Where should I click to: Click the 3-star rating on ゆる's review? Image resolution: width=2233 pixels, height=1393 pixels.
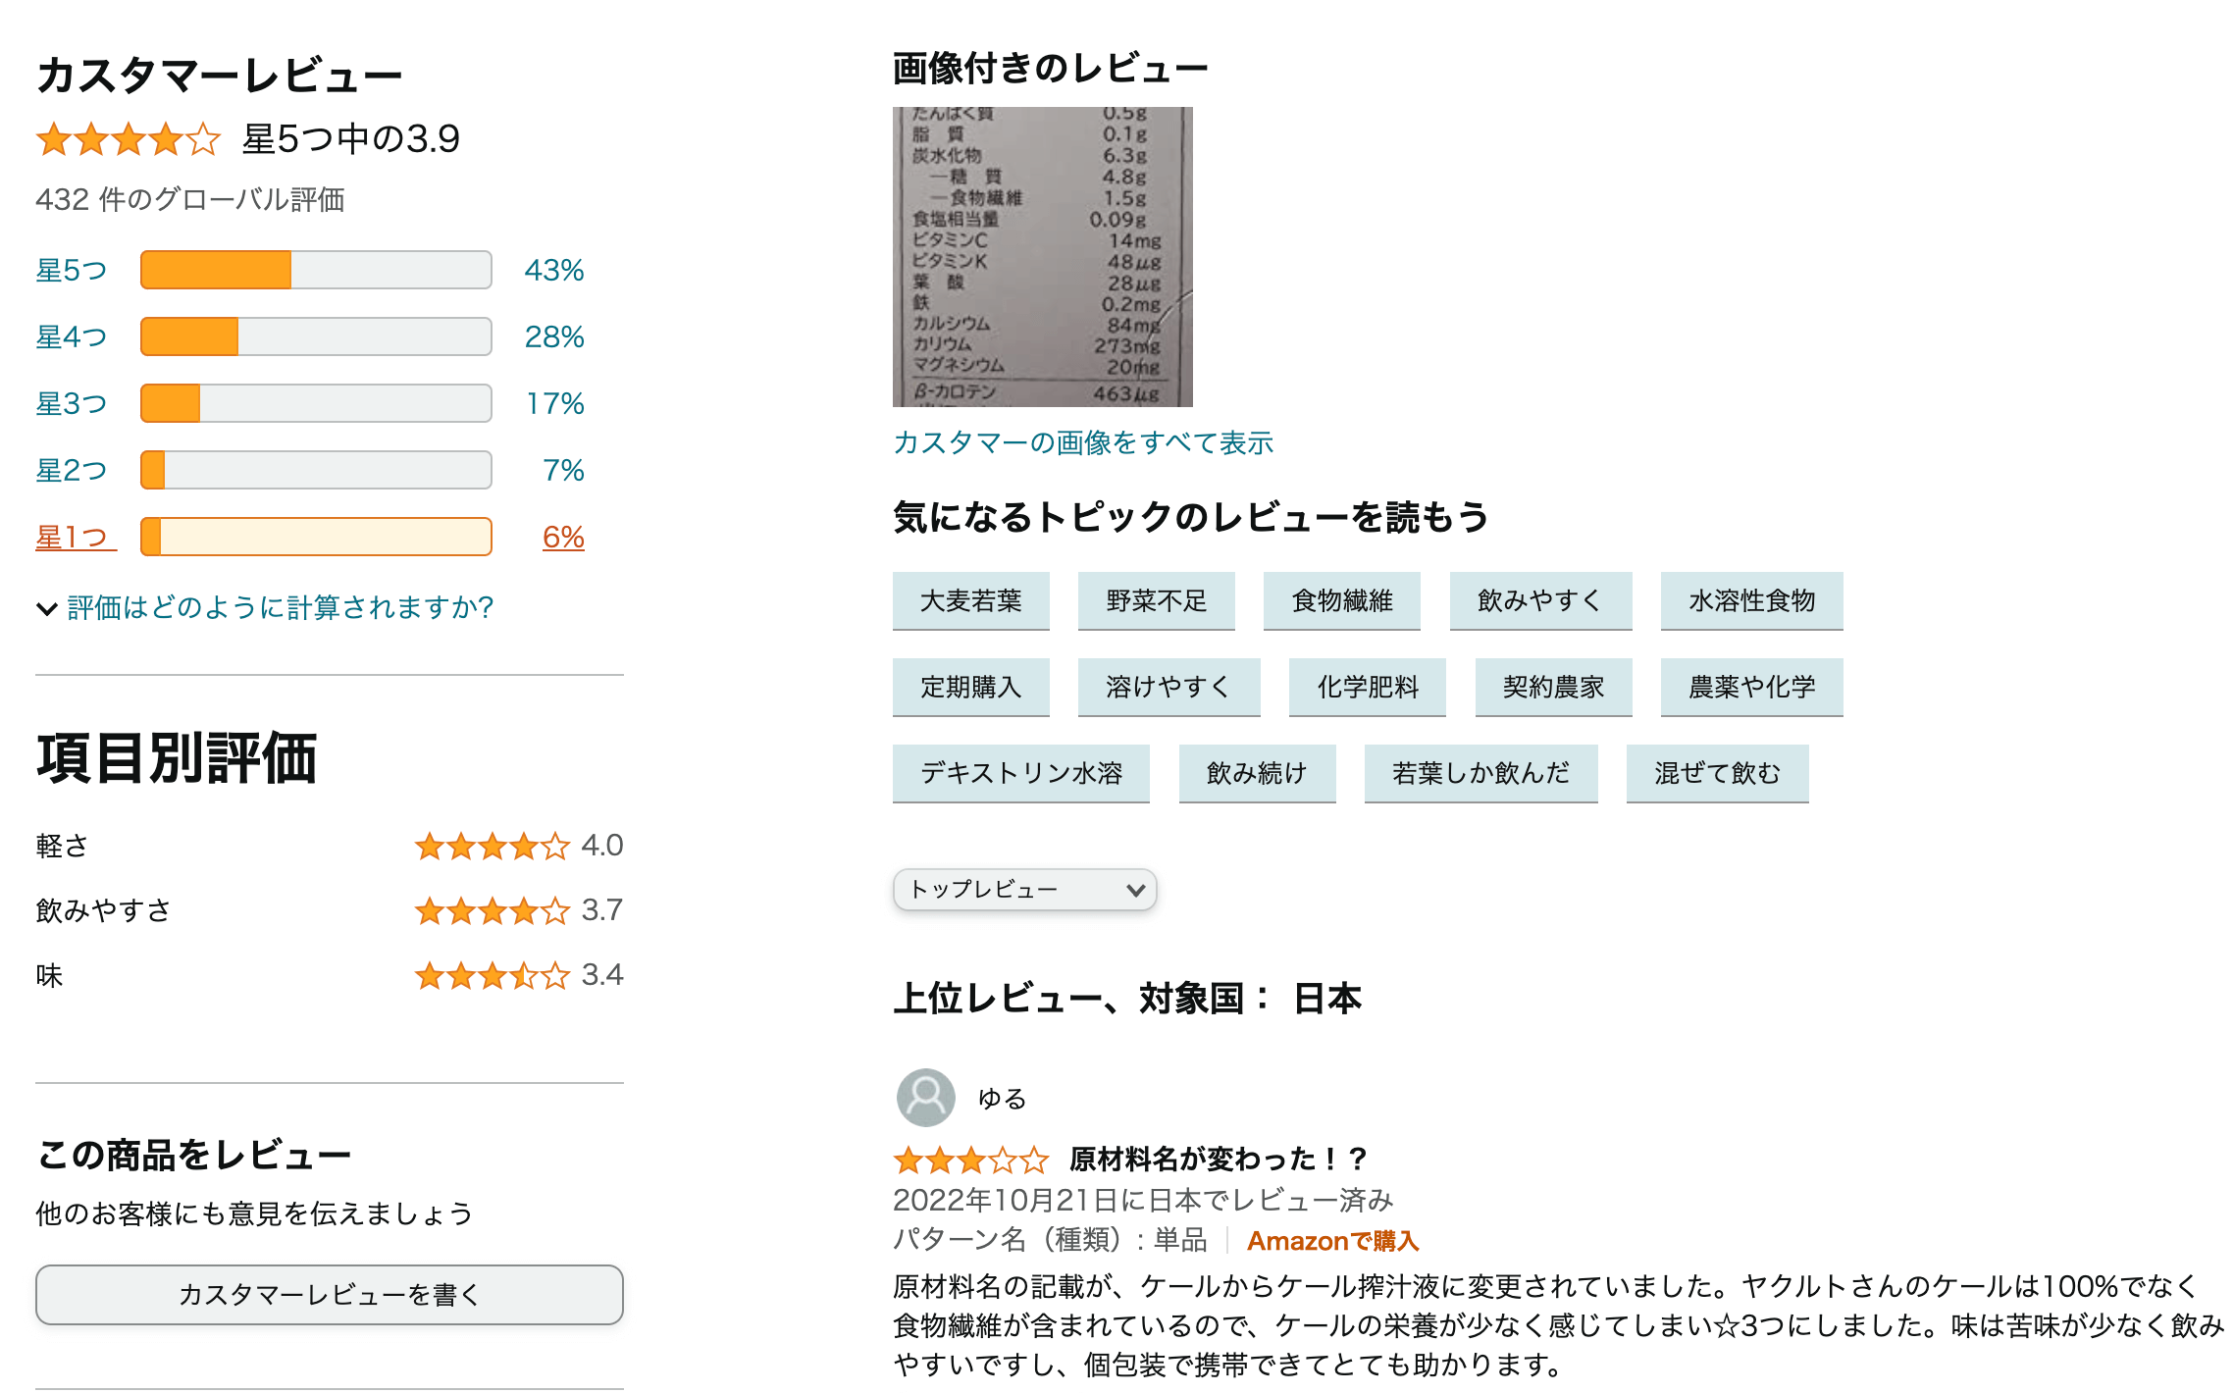point(970,1161)
